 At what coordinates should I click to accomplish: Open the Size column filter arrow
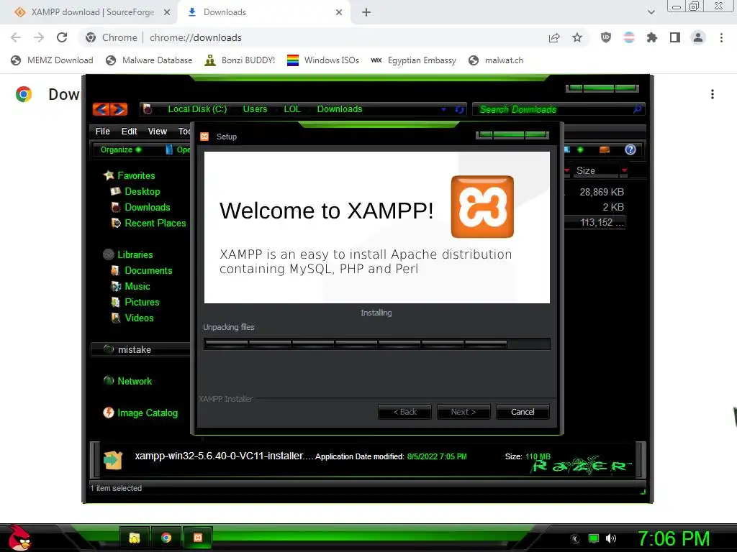(624, 170)
